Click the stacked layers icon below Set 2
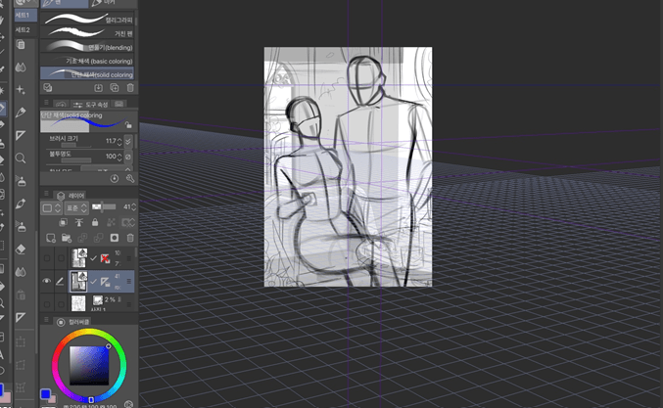The width and height of the screenshot is (663, 408). pos(21,44)
